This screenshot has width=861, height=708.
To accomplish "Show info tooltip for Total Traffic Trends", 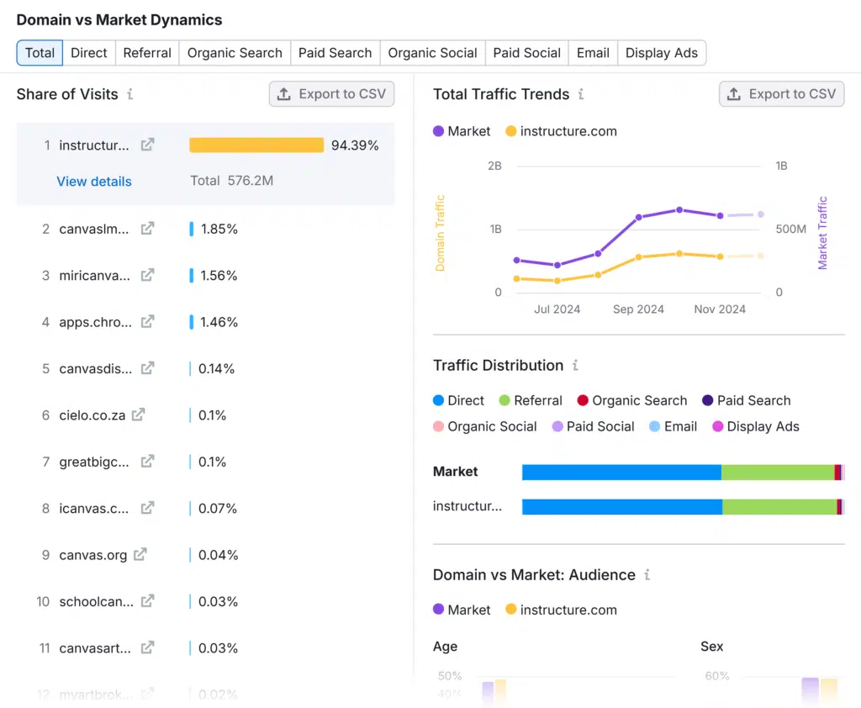I will point(581,94).
